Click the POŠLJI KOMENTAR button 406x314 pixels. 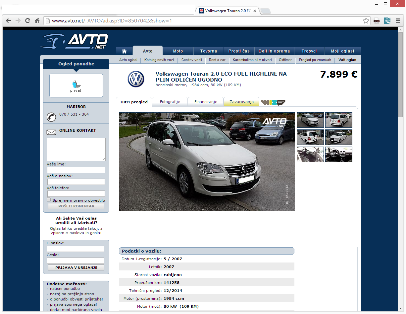pyautogui.click(x=76, y=206)
